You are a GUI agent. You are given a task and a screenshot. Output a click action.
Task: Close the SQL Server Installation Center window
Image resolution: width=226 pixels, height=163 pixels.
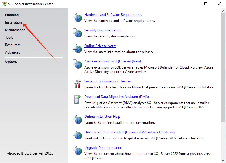click(x=219, y=4)
